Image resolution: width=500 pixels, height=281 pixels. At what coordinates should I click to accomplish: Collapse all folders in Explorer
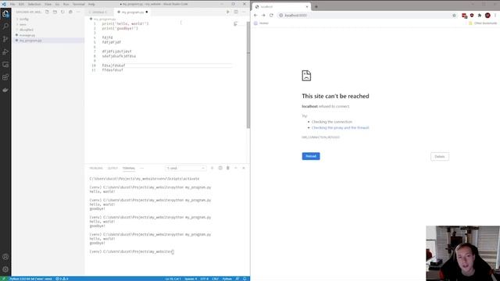70,12
